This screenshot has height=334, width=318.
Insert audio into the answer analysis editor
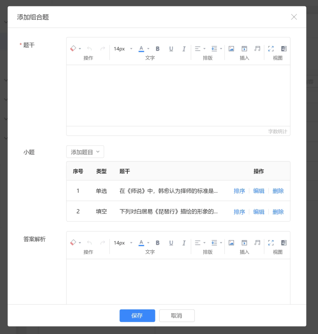(257, 242)
